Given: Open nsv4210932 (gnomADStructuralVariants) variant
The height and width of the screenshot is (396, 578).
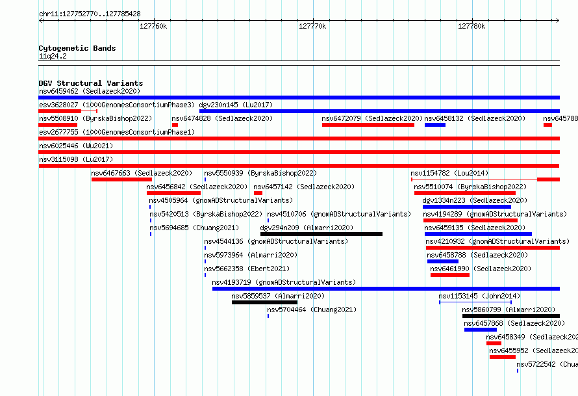Looking at the screenshot, I should (x=497, y=241).
